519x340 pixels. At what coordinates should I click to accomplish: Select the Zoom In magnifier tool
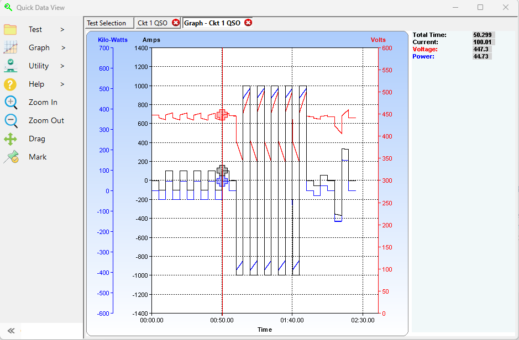11,102
